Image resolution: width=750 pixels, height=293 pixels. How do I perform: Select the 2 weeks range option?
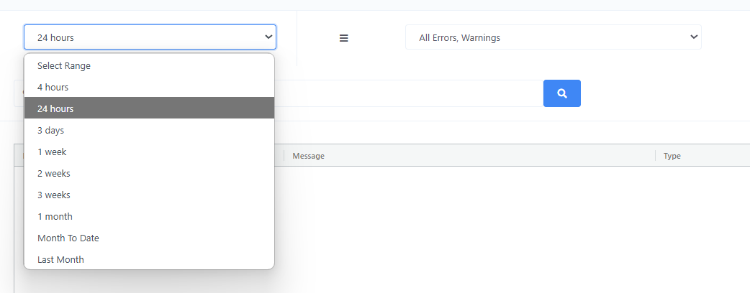click(149, 173)
